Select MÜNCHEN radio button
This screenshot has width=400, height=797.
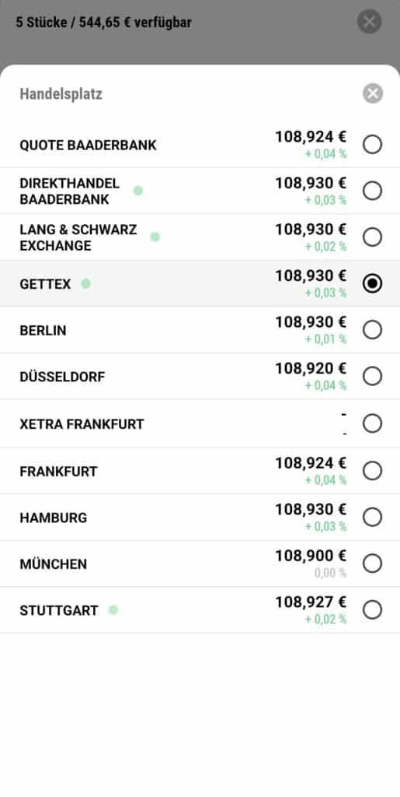click(x=372, y=564)
